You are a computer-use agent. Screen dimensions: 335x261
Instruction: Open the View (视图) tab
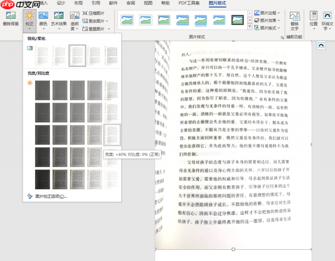coord(148,3)
